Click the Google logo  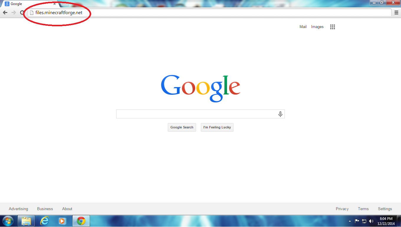coord(200,88)
